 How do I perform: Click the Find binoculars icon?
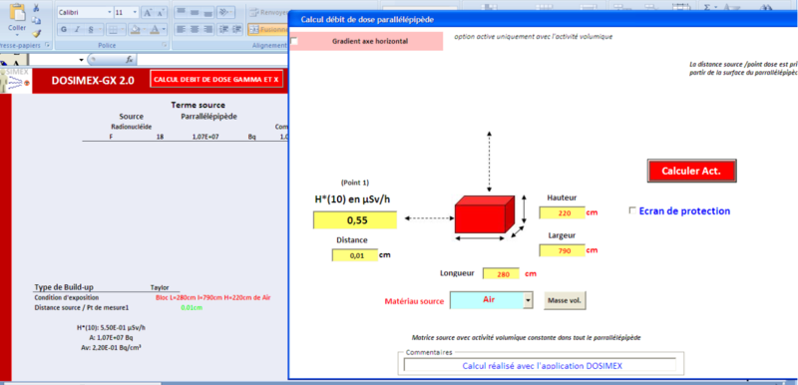pos(765,6)
